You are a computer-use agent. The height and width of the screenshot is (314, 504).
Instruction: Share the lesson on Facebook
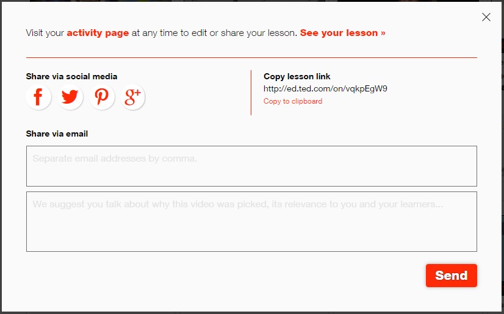[38, 97]
